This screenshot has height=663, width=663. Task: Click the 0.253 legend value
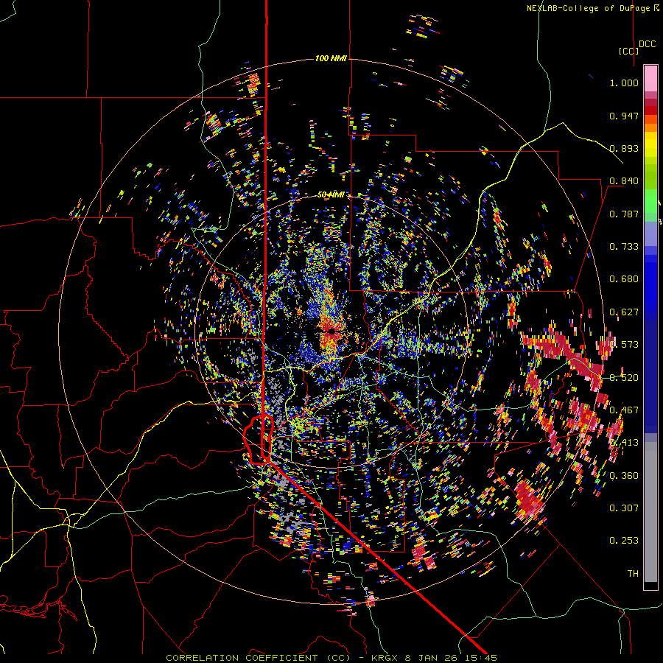click(x=624, y=541)
